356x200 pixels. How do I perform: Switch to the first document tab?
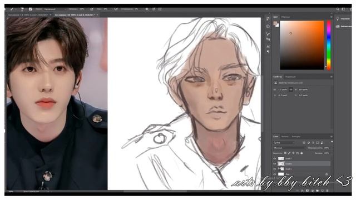pos(28,15)
